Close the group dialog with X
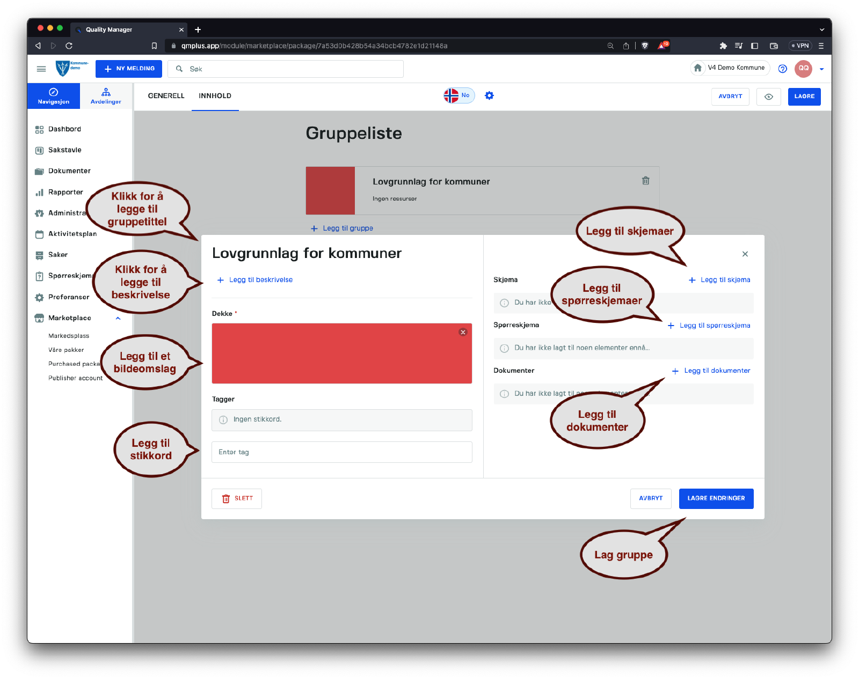 point(745,254)
